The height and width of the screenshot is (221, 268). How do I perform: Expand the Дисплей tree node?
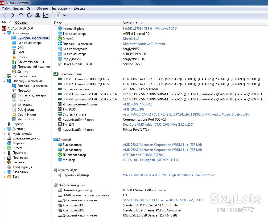pos(4,129)
